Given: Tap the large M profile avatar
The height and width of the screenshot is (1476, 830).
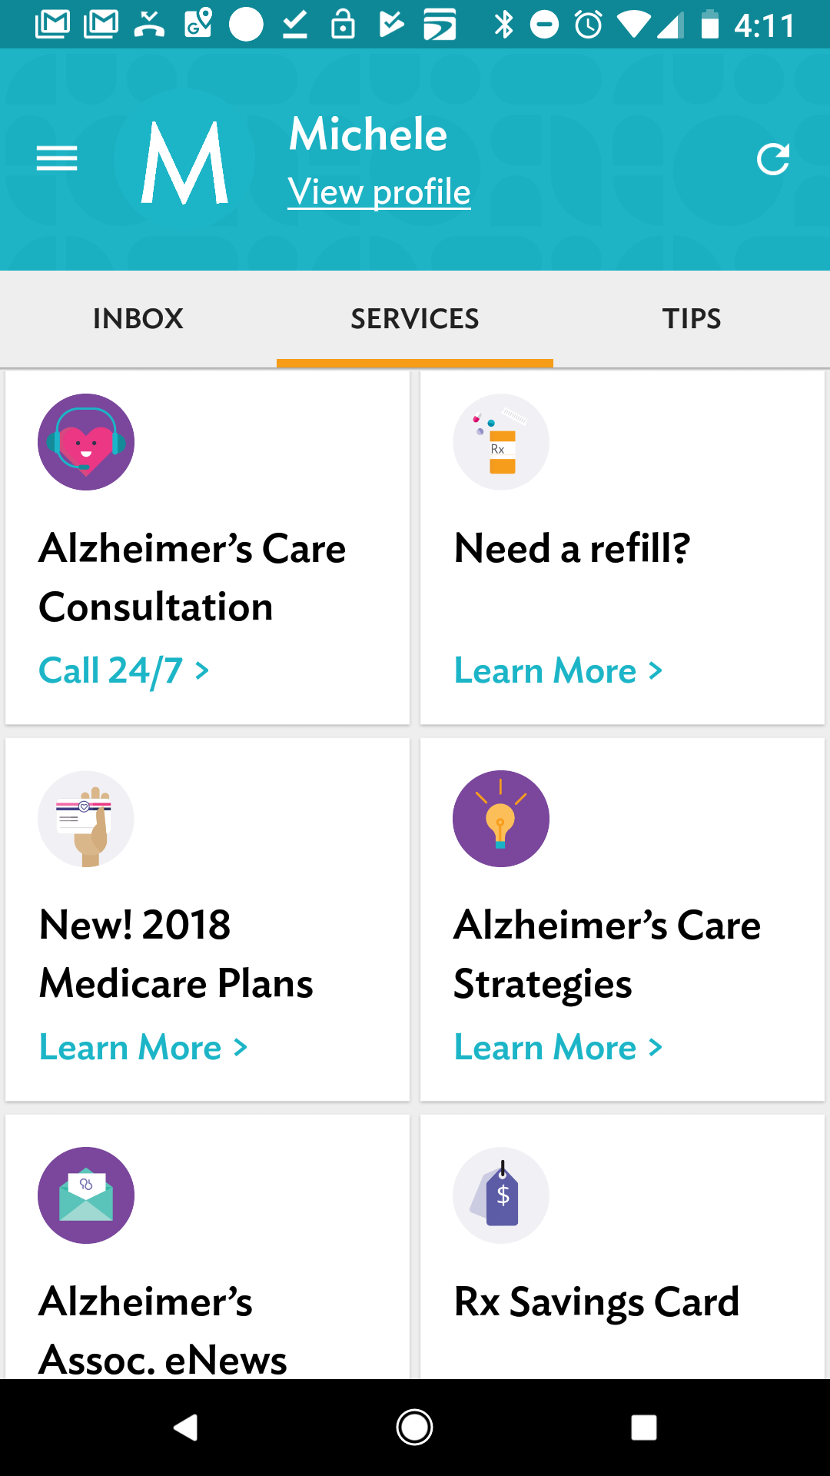Looking at the screenshot, I should pos(185,162).
